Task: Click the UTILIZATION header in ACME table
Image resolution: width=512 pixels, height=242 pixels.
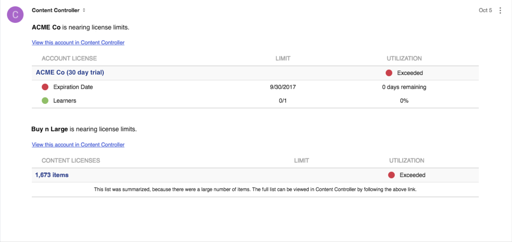Action: pyautogui.click(x=404, y=58)
